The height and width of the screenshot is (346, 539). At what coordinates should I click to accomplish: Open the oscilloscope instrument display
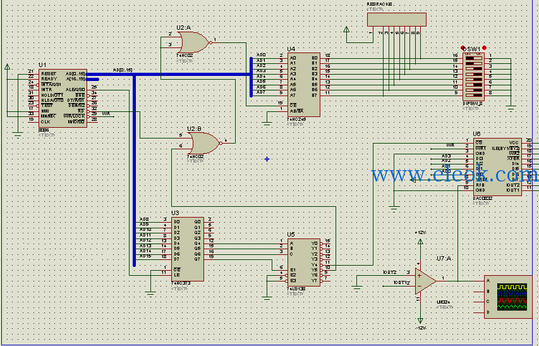[512, 297]
